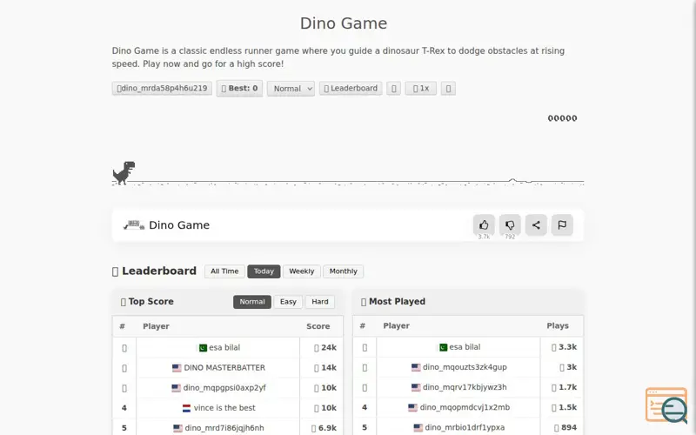Click the 792 dislike count
This screenshot has width=696, height=435.
(510, 237)
